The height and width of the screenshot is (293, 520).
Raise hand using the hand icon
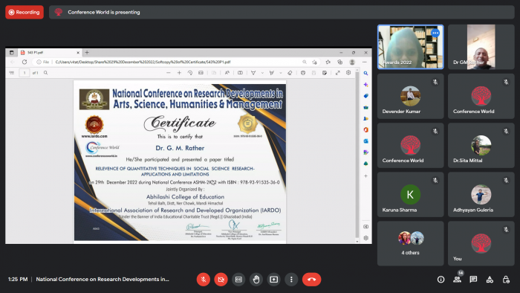[x=256, y=280]
